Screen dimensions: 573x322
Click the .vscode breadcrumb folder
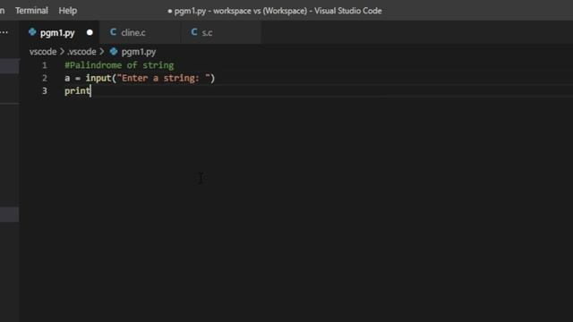(x=81, y=52)
